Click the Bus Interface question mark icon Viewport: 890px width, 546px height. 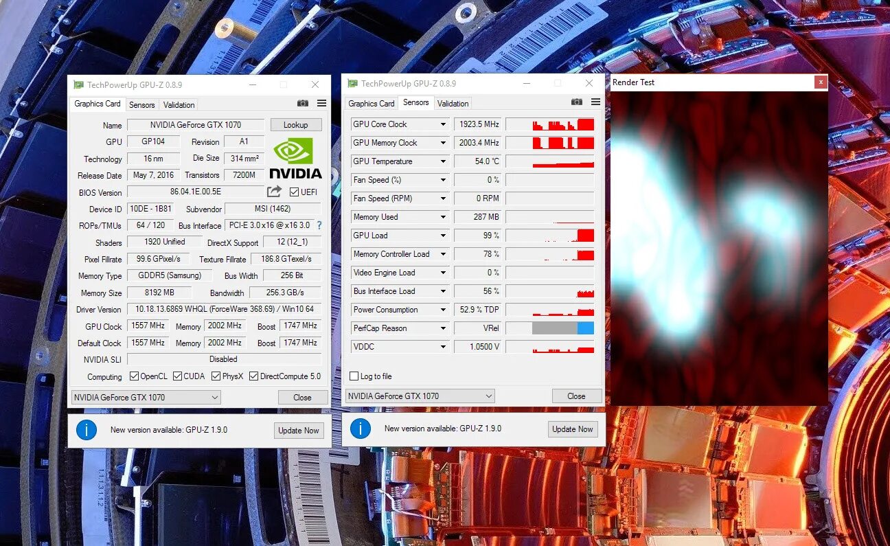click(319, 225)
